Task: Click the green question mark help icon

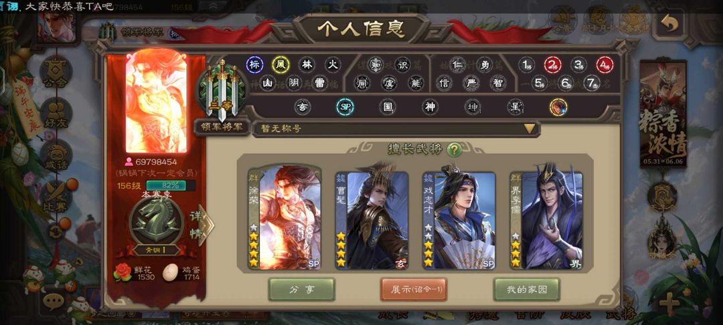Action: (x=454, y=150)
